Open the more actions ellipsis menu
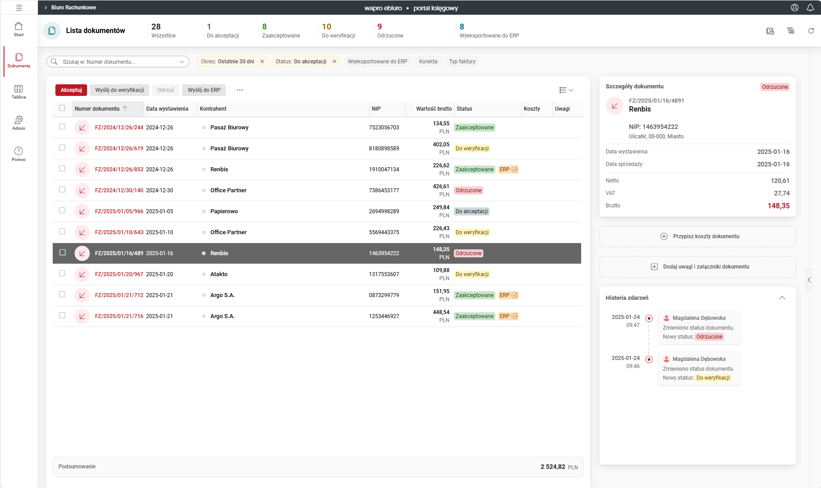821x488 pixels. [240, 90]
